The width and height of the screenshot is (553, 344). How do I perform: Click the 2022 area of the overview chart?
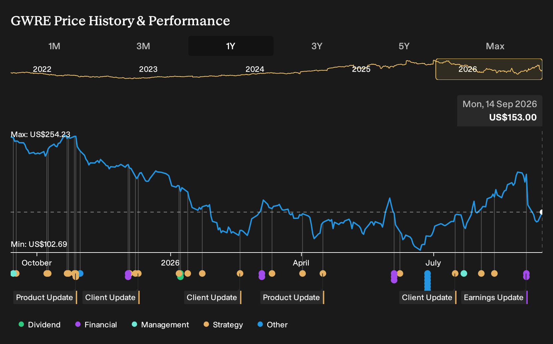click(42, 69)
